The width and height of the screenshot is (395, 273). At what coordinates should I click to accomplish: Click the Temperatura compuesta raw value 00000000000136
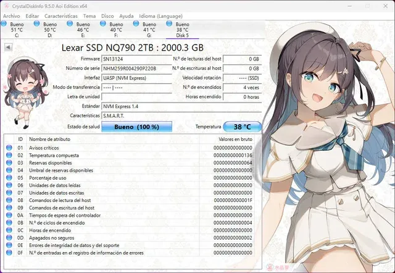coord(233,155)
